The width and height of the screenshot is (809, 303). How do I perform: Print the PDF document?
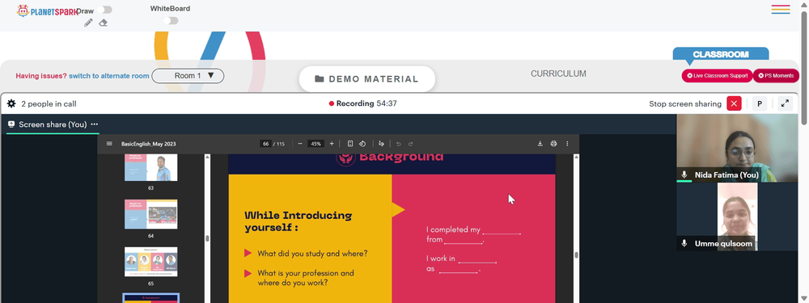click(x=553, y=144)
